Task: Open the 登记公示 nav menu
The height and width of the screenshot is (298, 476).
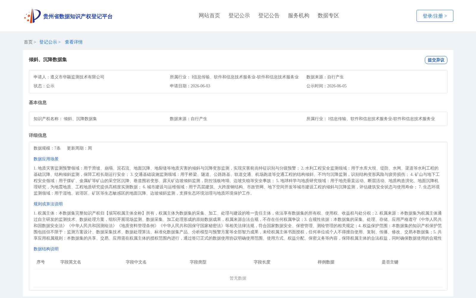Action: tap(239, 15)
